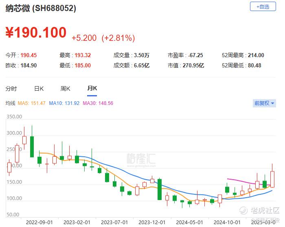This screenshot has width=285, height=227.
Task: Click the 2024-10-01 date axis label
Action: click(227, 223)
